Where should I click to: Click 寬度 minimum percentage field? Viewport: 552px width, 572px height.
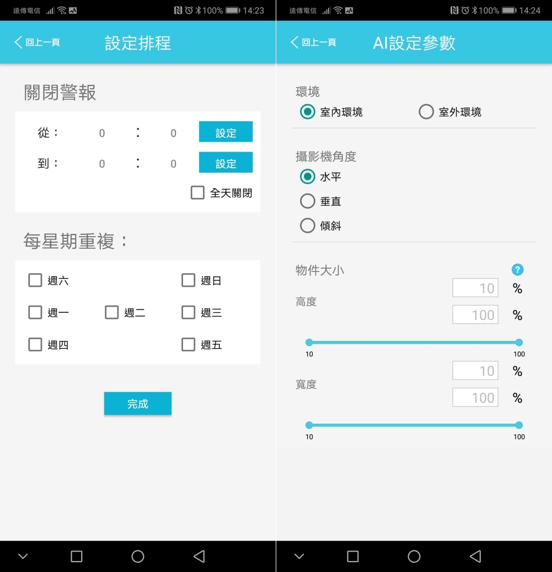(x=475, y=371)
